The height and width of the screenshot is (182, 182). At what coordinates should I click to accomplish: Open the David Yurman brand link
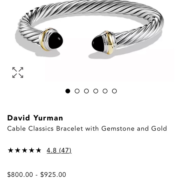tap(35, 118)
